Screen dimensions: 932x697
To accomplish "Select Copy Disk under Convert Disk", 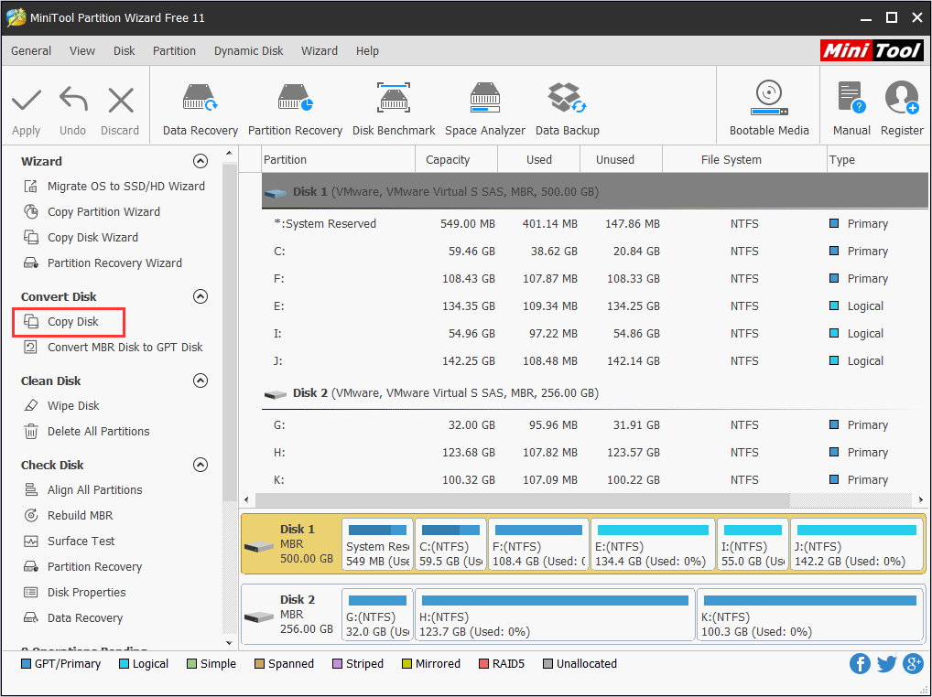I will click(x=60, y=322).
